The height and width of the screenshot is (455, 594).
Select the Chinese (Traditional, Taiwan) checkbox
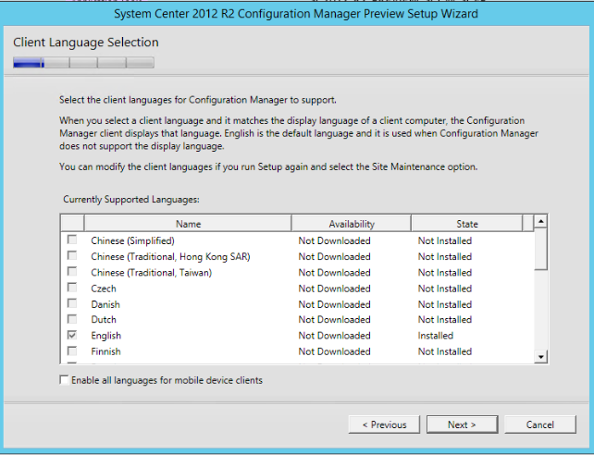tap(72, 272)
